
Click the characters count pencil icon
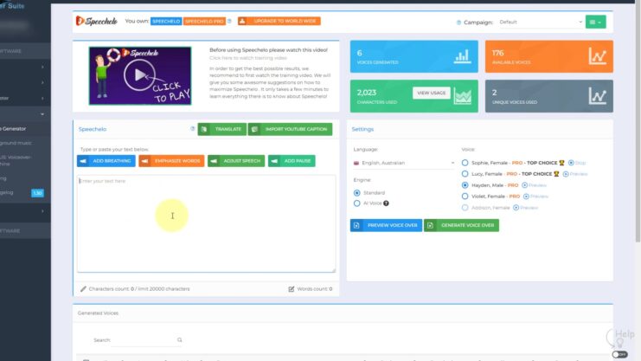click(x=83, y=289)
